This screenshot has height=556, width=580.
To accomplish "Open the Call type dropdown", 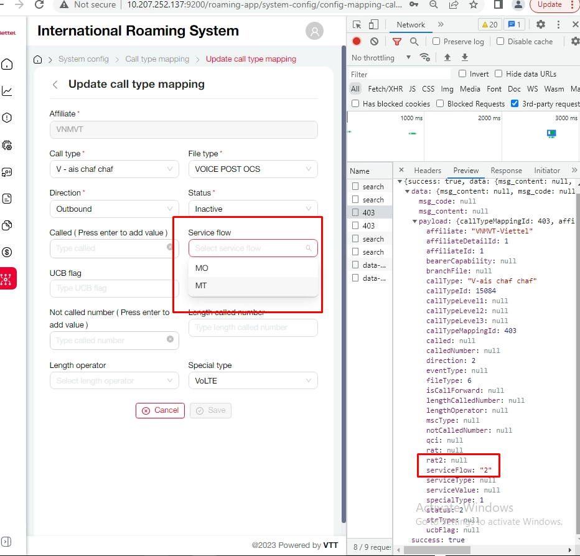I will point(114,169).
